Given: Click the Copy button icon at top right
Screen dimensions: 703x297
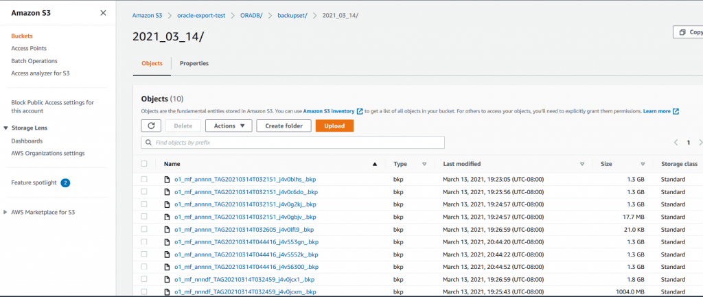Looking at the screenshot, I should tap(682, 32).
